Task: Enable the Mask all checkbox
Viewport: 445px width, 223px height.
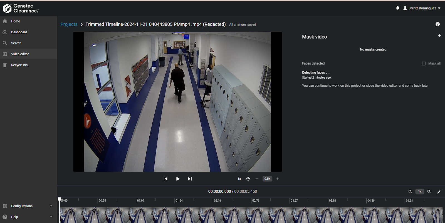Action: (x=424, y=64)
